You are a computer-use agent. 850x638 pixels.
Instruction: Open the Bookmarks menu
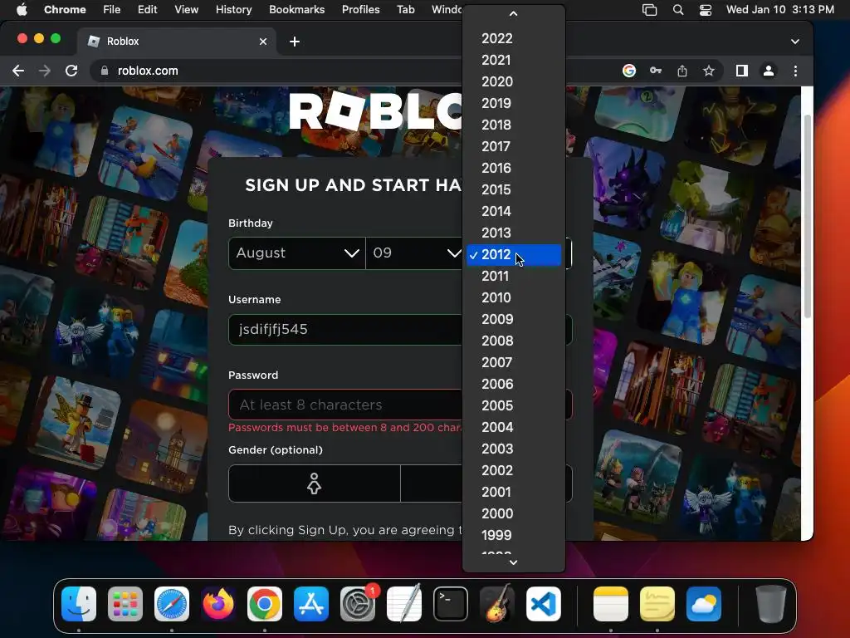click(x=296, y=10)
